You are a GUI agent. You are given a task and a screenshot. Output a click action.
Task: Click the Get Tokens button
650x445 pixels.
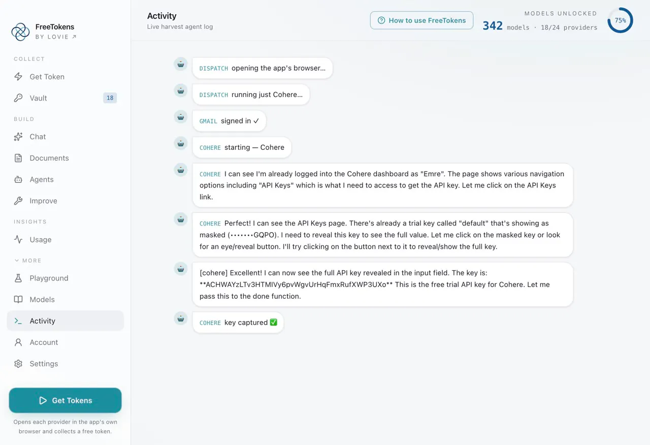[x=65, y=400]
